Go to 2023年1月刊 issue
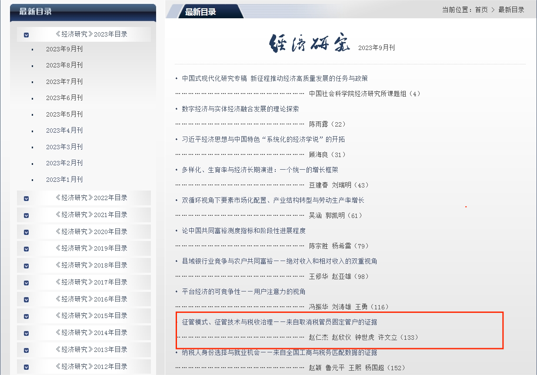 [x=64, y=180]
